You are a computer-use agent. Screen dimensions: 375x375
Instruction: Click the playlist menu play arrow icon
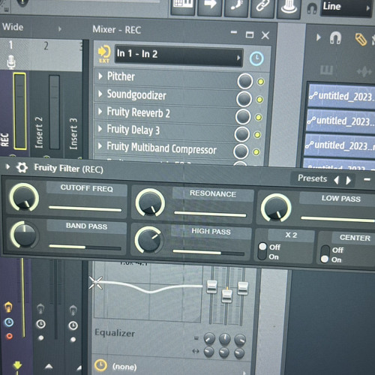pos(318,37)
